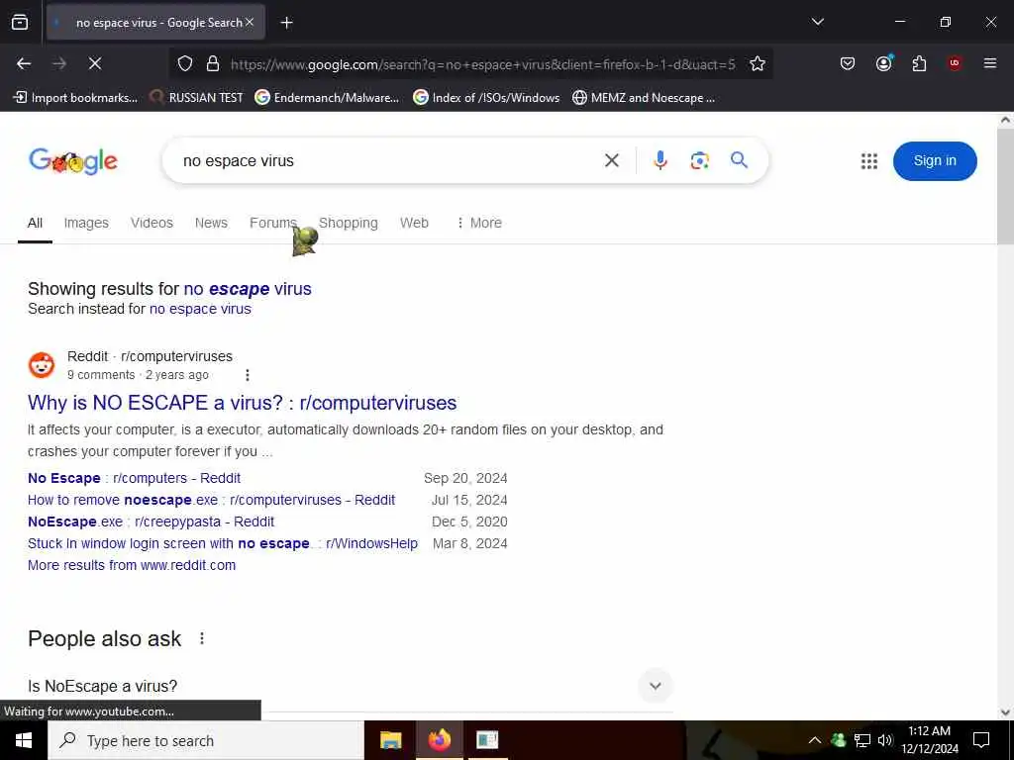
Task: Click the scrollbar down arrow
Action: 1005,712
